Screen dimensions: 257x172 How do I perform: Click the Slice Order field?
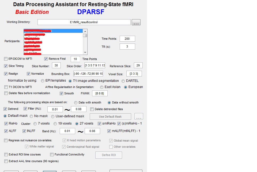coord(95,65)
